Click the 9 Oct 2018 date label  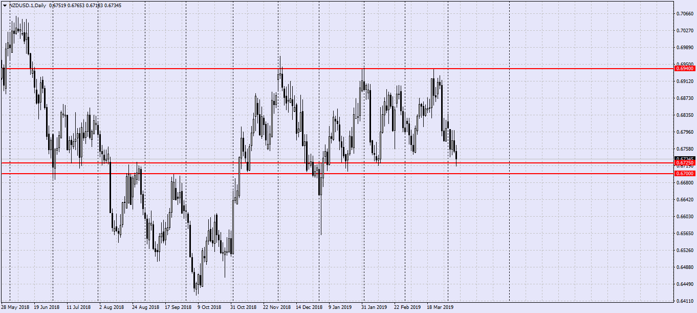209,307
